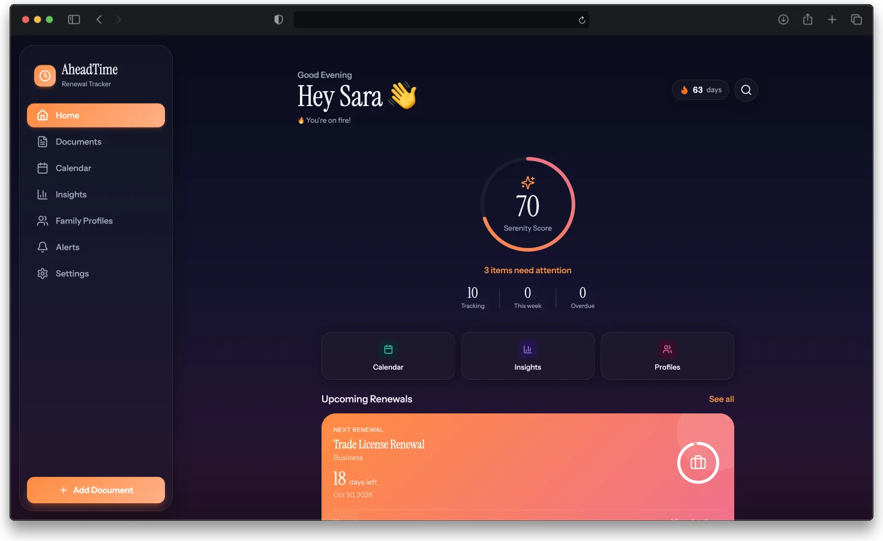Click the 63 days streak badge
The width and height of the screenshot is (883, 541).
(701, 90)
